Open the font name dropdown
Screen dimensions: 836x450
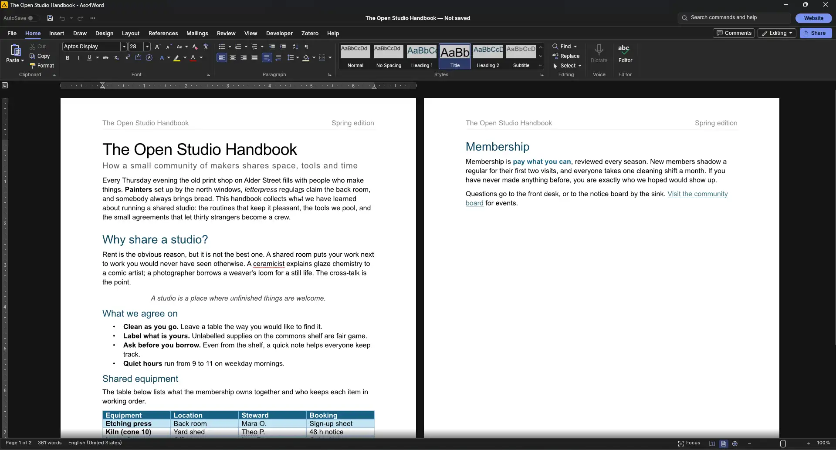click(x=124, y=47)
